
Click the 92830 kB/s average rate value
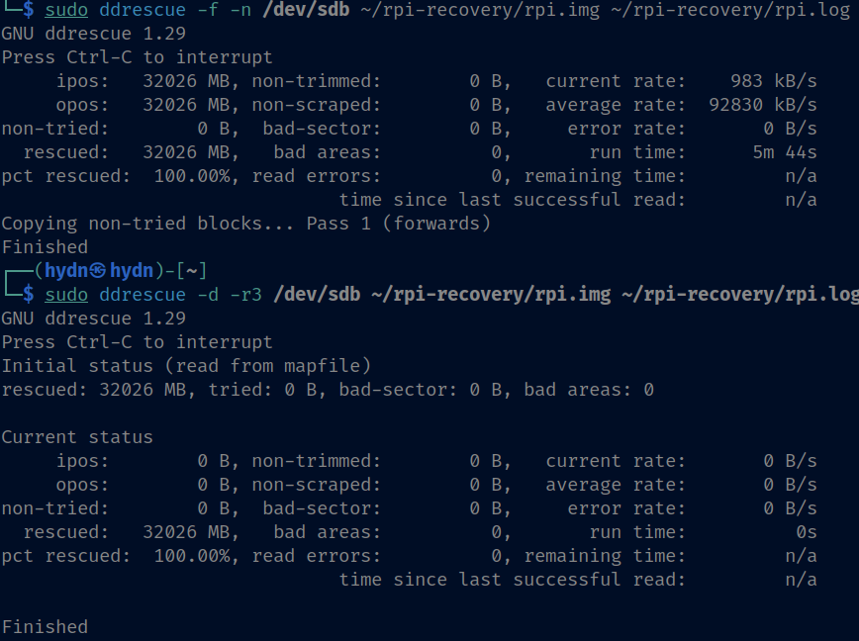click(x=763, y=105)
